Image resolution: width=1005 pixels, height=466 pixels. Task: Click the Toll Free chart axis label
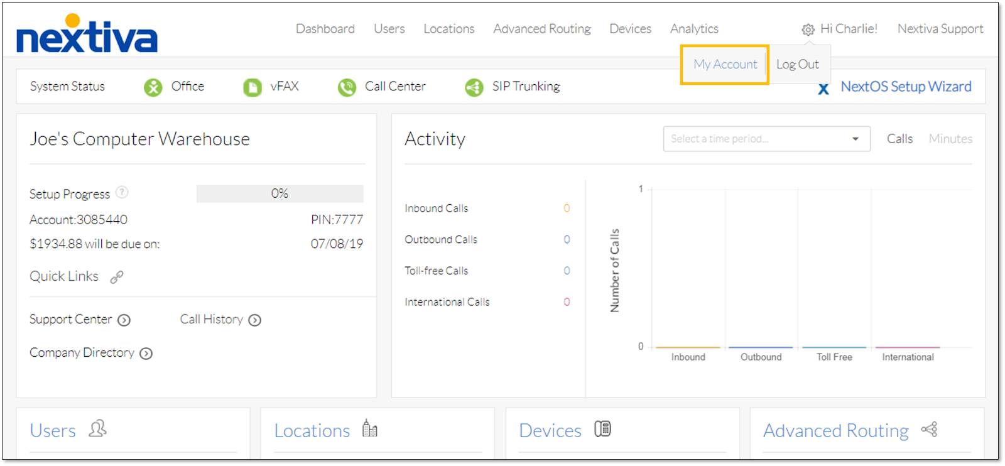[834, 357]
